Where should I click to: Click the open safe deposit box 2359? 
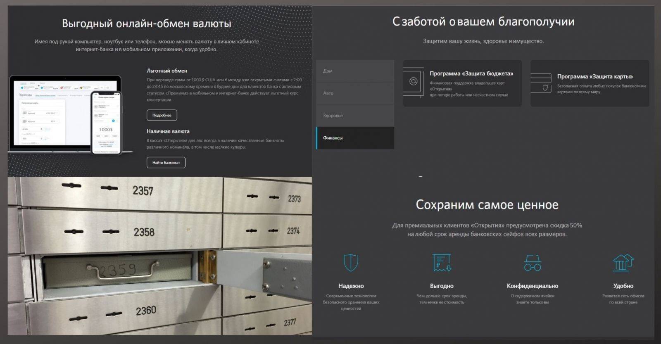coord(120,270)
